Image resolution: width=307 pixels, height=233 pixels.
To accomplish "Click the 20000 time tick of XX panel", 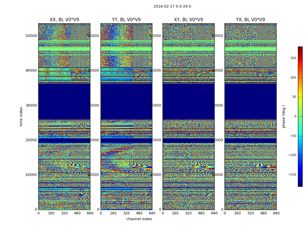I will point(31,140).
